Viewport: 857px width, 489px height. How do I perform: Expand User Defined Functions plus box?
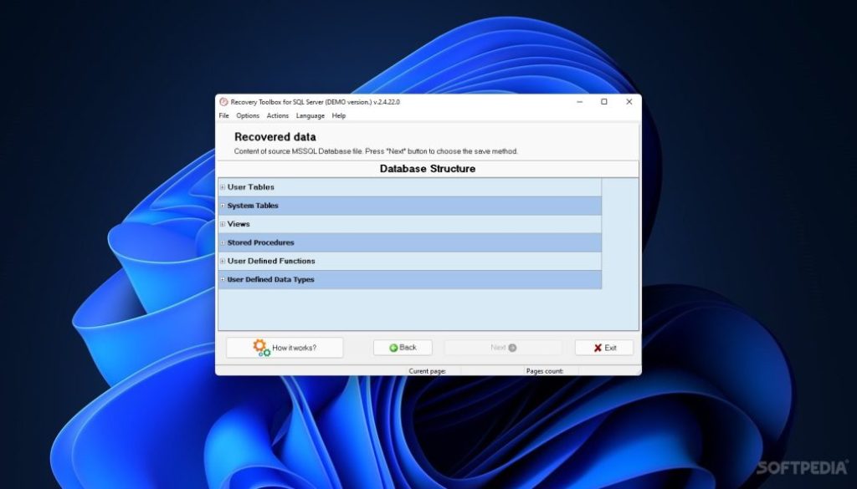(223, 261)
